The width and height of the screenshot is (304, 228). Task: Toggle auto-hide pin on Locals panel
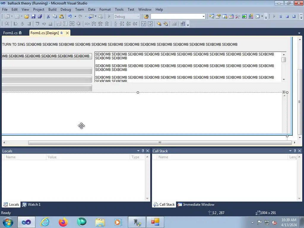[x=143, y=151]
